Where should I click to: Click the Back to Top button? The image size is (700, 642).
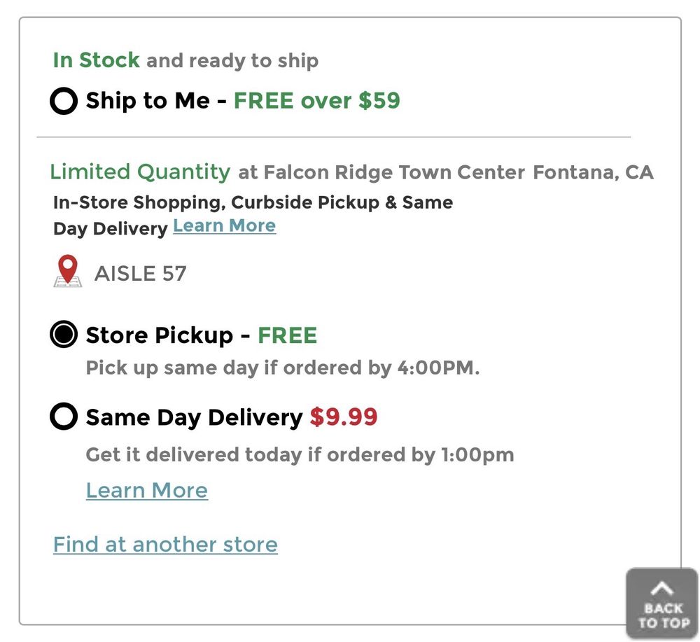click(x=661, y=603)
